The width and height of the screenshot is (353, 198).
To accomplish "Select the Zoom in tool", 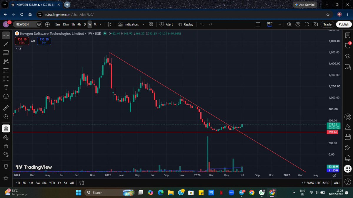I will pyautogui.click(x=6, y=116).
